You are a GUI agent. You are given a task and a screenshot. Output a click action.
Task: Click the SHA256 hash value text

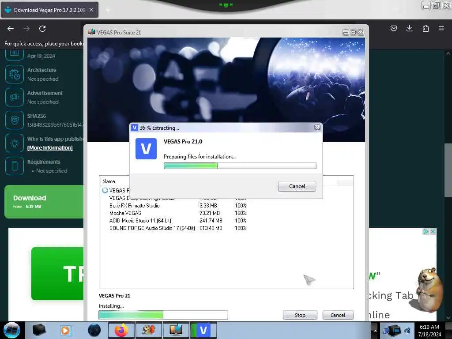(55, 125)
